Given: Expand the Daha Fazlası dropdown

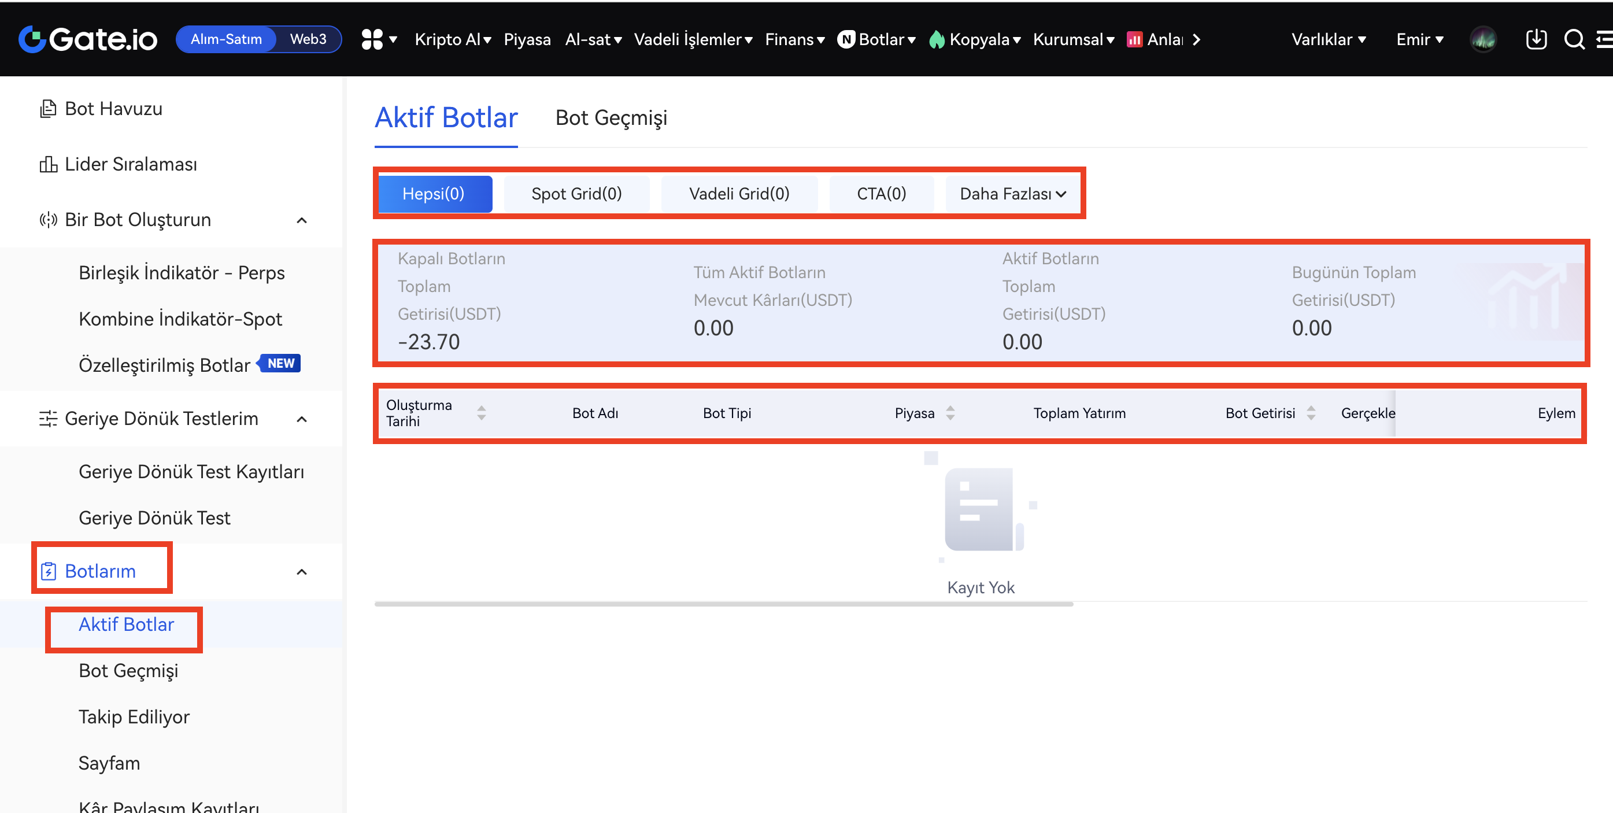Looking at the screenshot, I should (1012, 194).
